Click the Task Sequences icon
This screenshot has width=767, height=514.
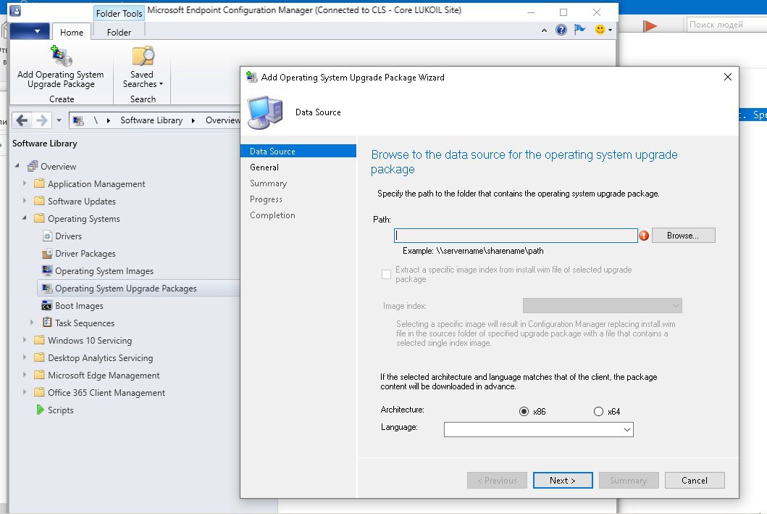pos(48,323)
